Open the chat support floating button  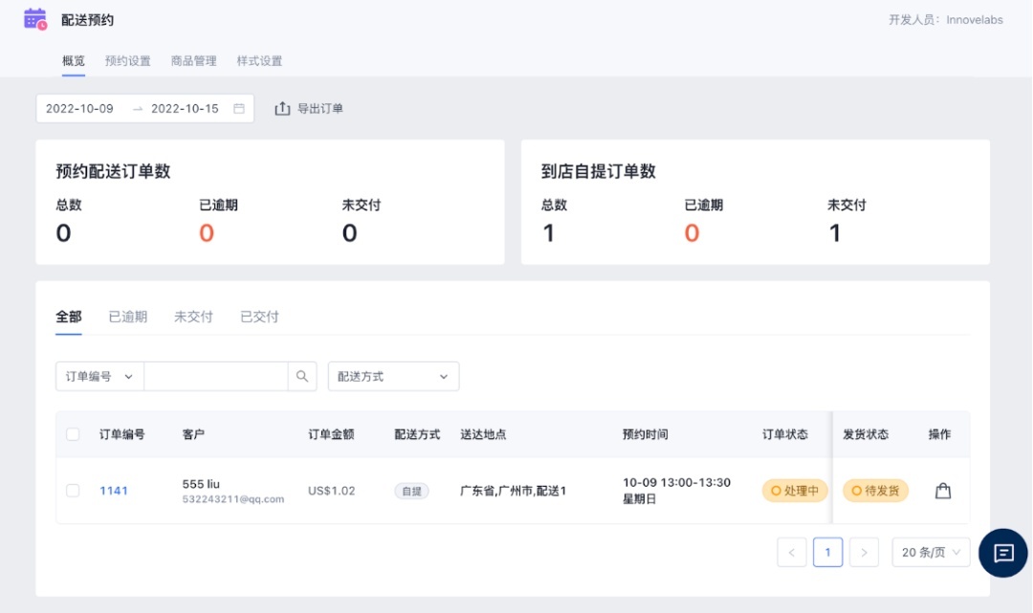1002,553
